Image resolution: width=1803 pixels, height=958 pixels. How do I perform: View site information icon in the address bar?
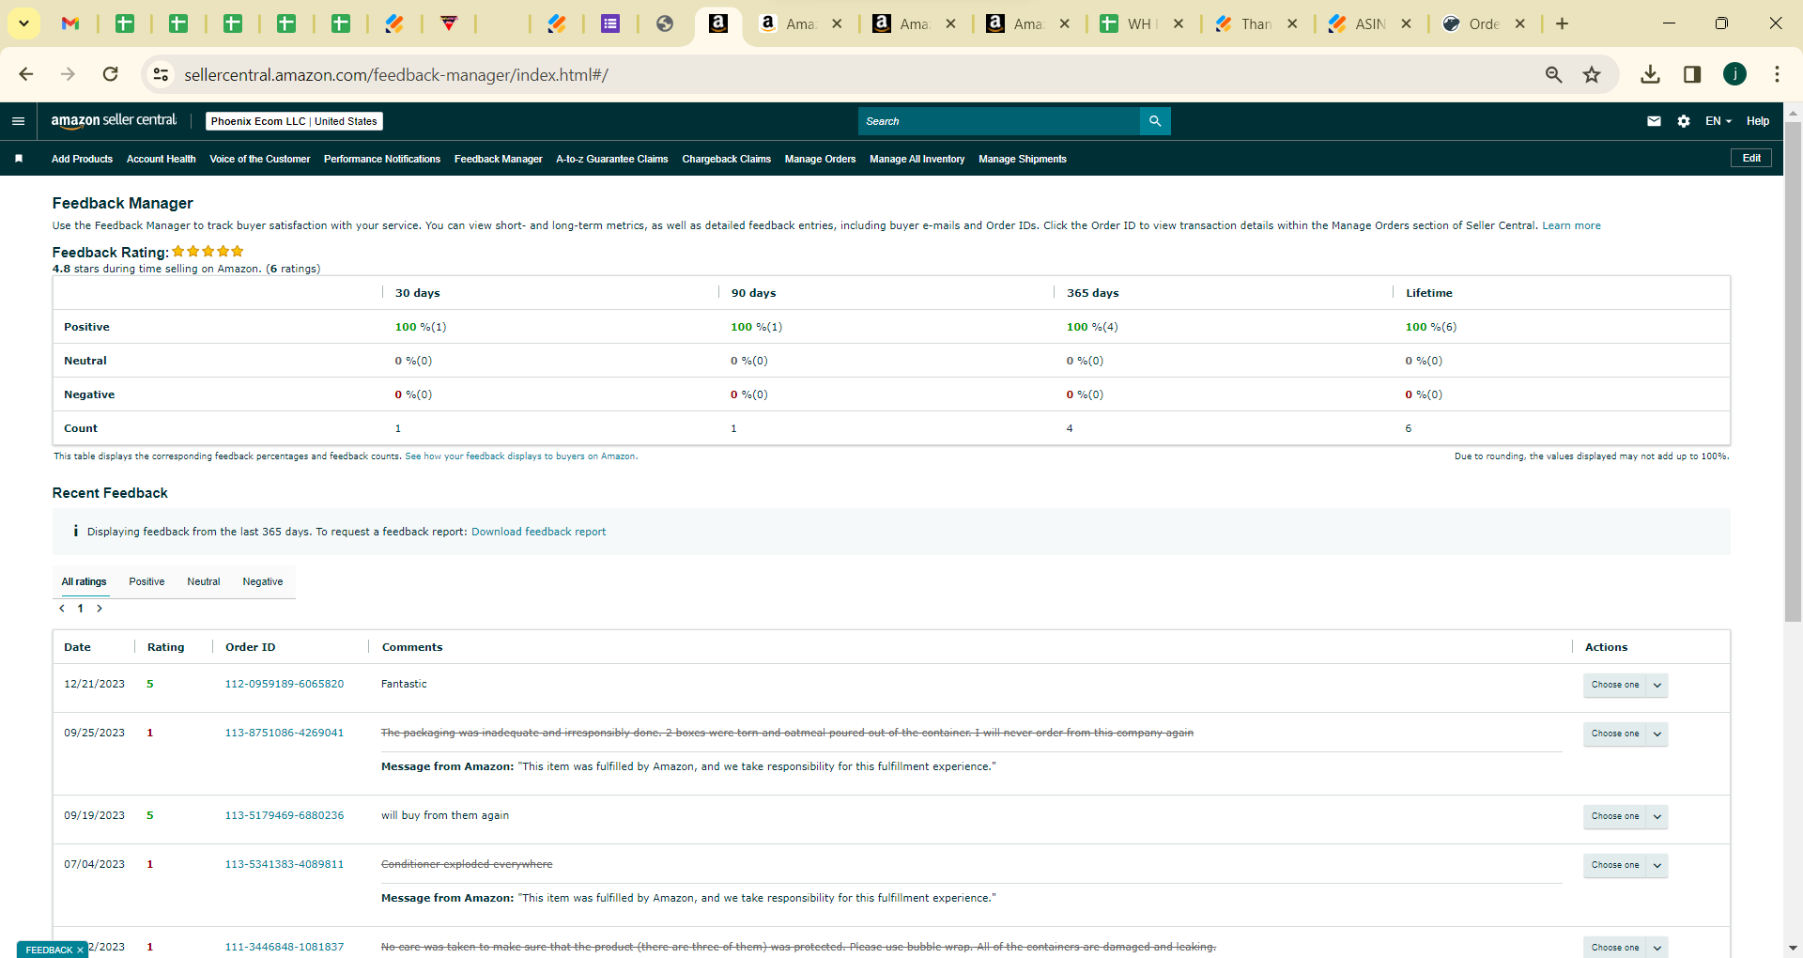click(161, 74)
